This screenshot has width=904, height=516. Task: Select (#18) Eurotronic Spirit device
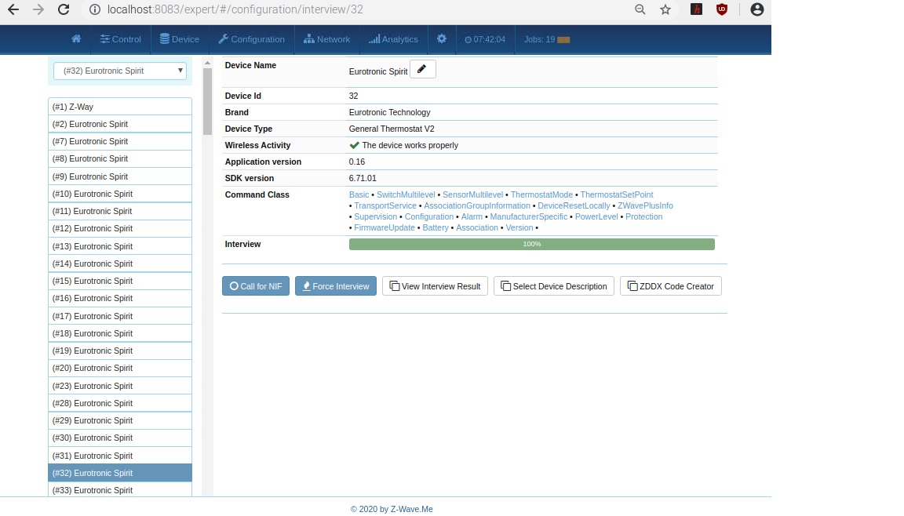point(120,332)
